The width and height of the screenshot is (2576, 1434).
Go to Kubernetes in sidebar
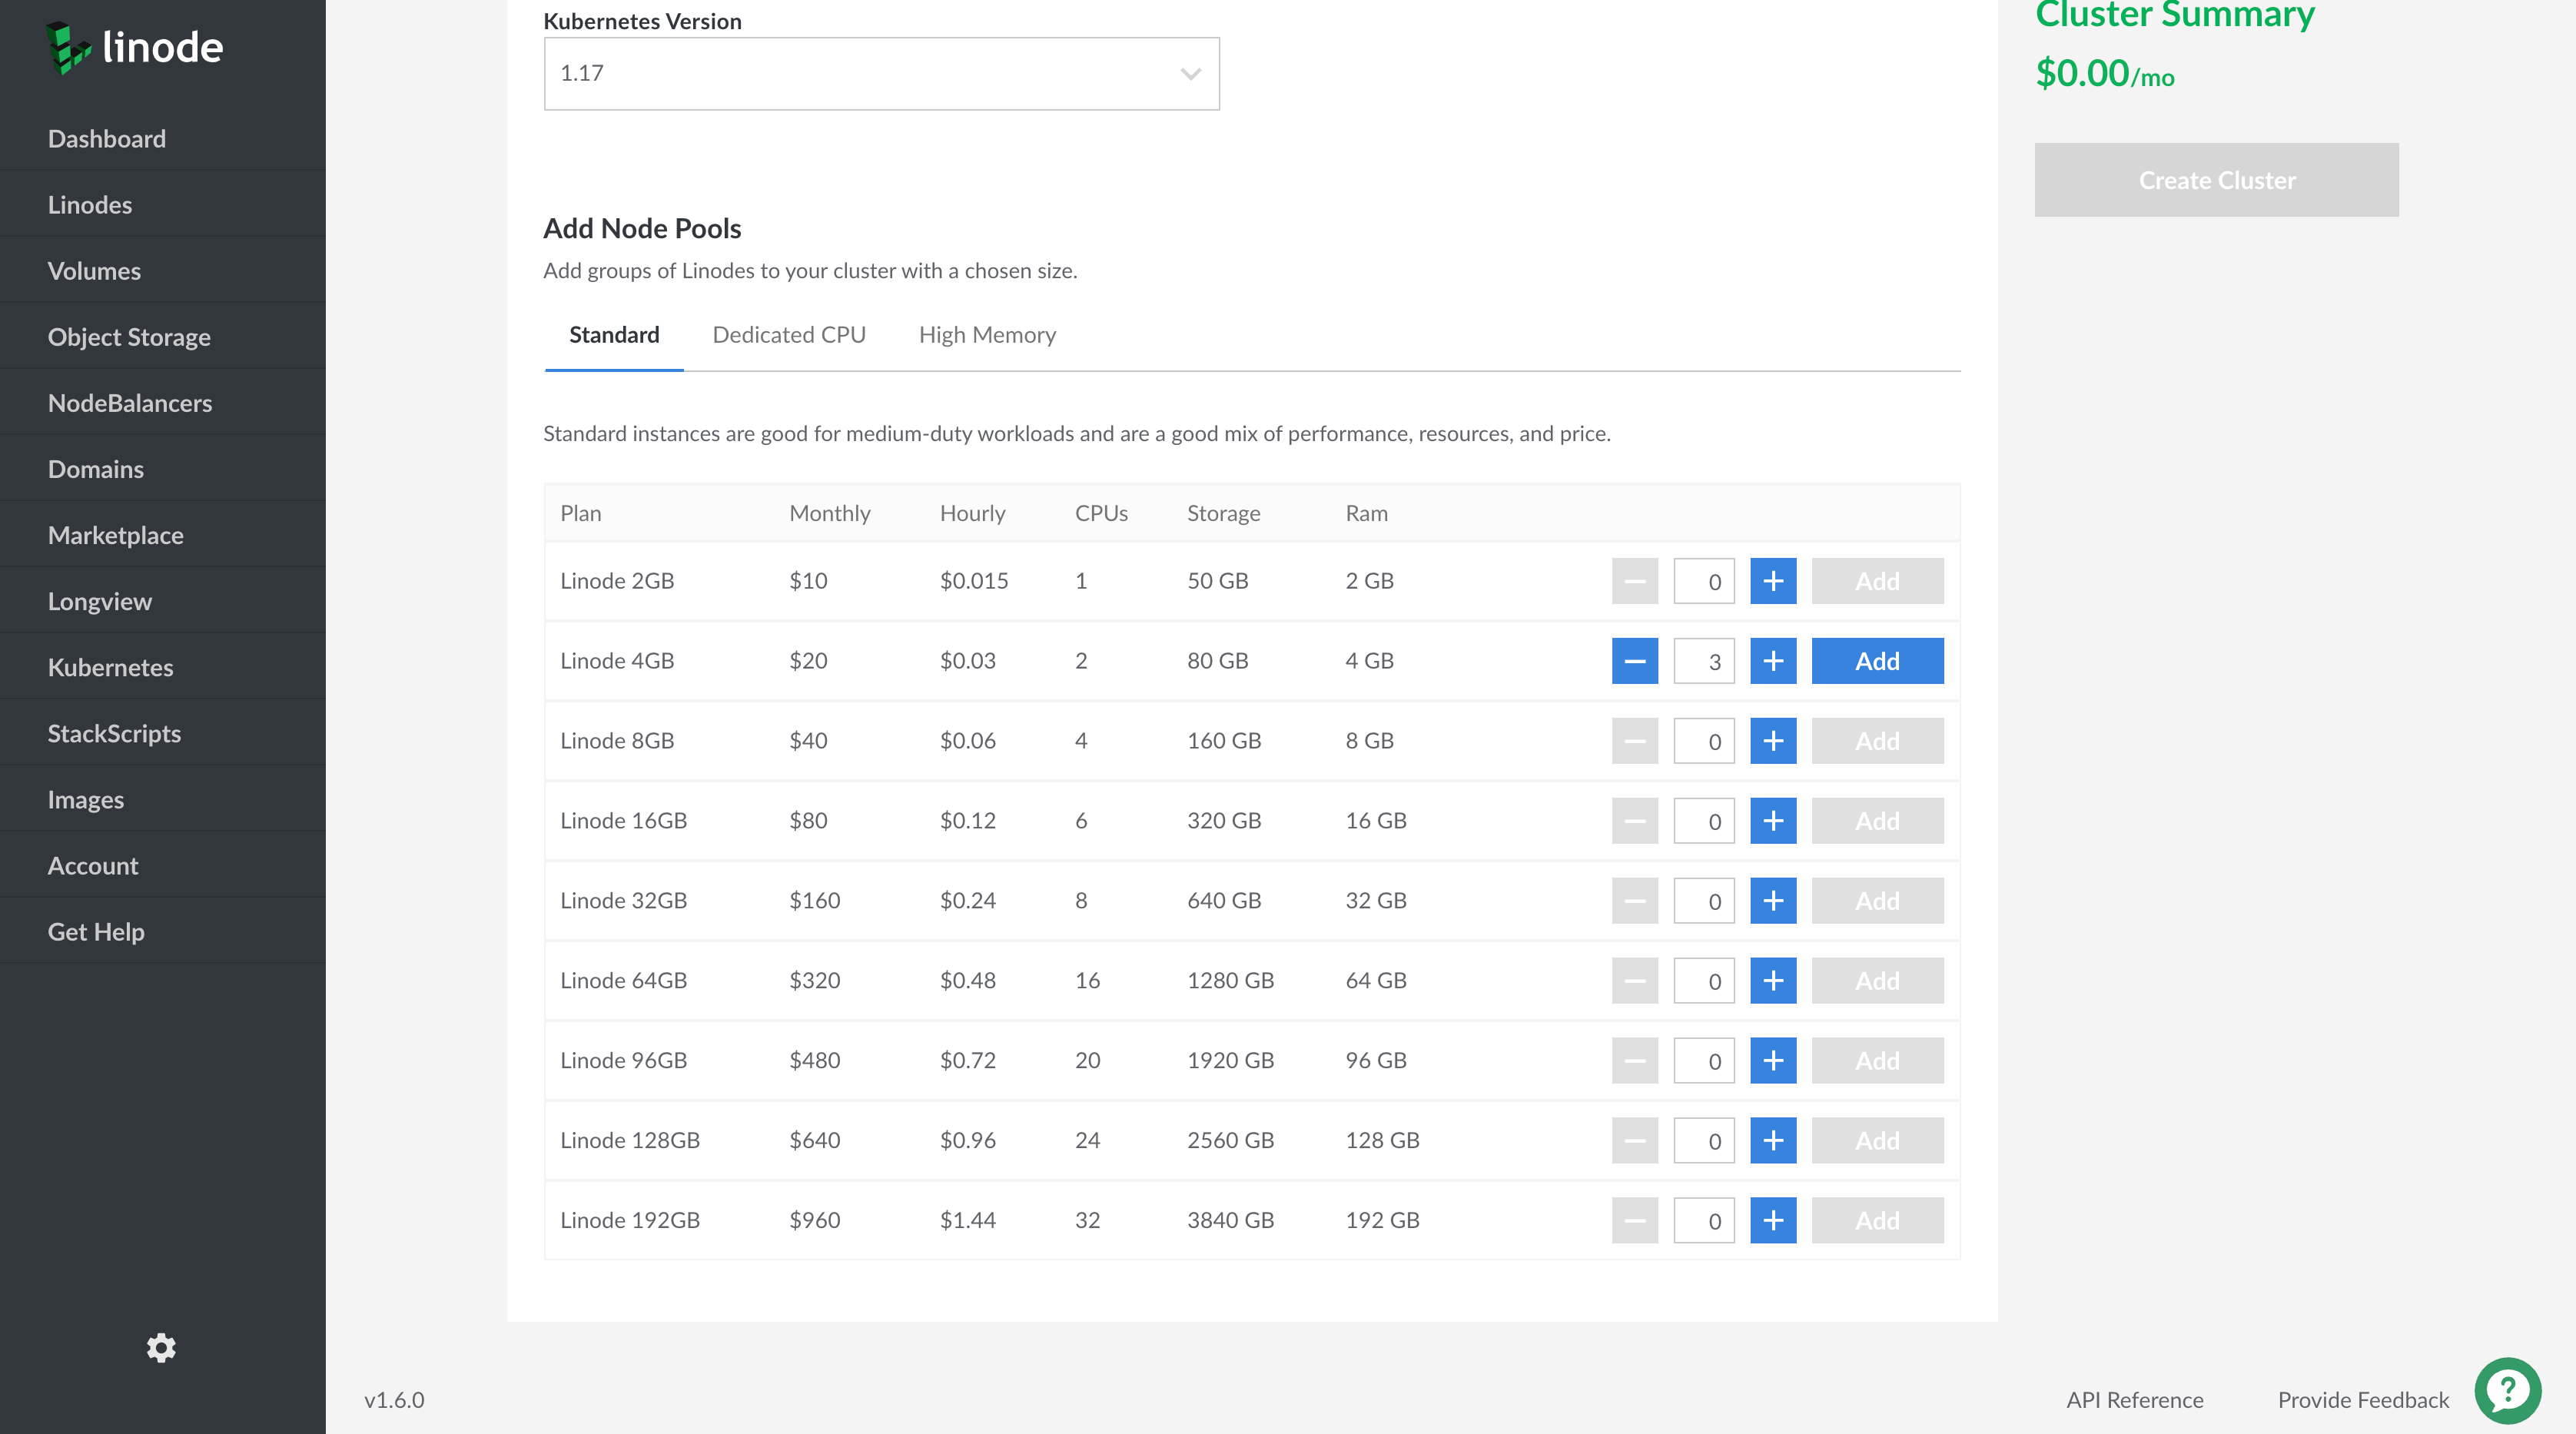pyautogui.click(x=110, y=667)
